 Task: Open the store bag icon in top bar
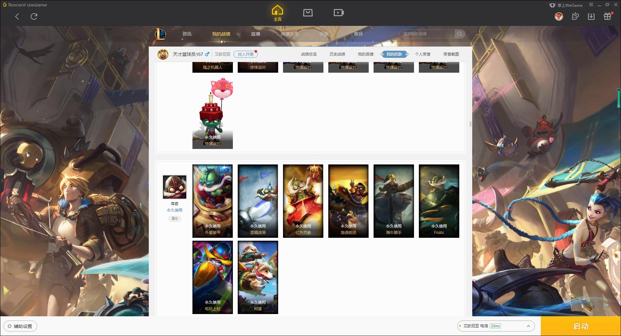click(308, 13)
